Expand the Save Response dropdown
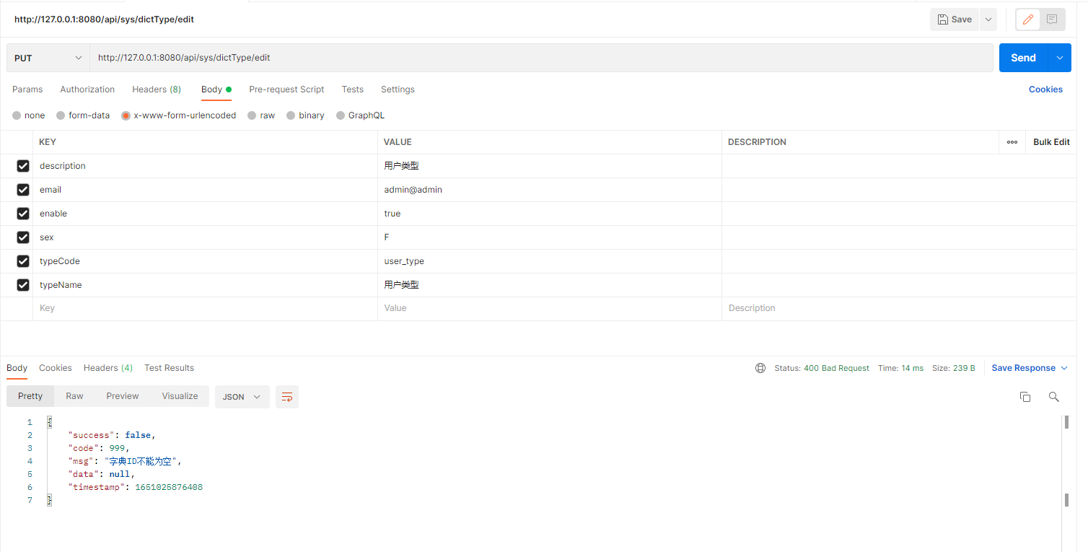Image resolution: width=1088 pixels, height=552 pixels. [1063, 368]
